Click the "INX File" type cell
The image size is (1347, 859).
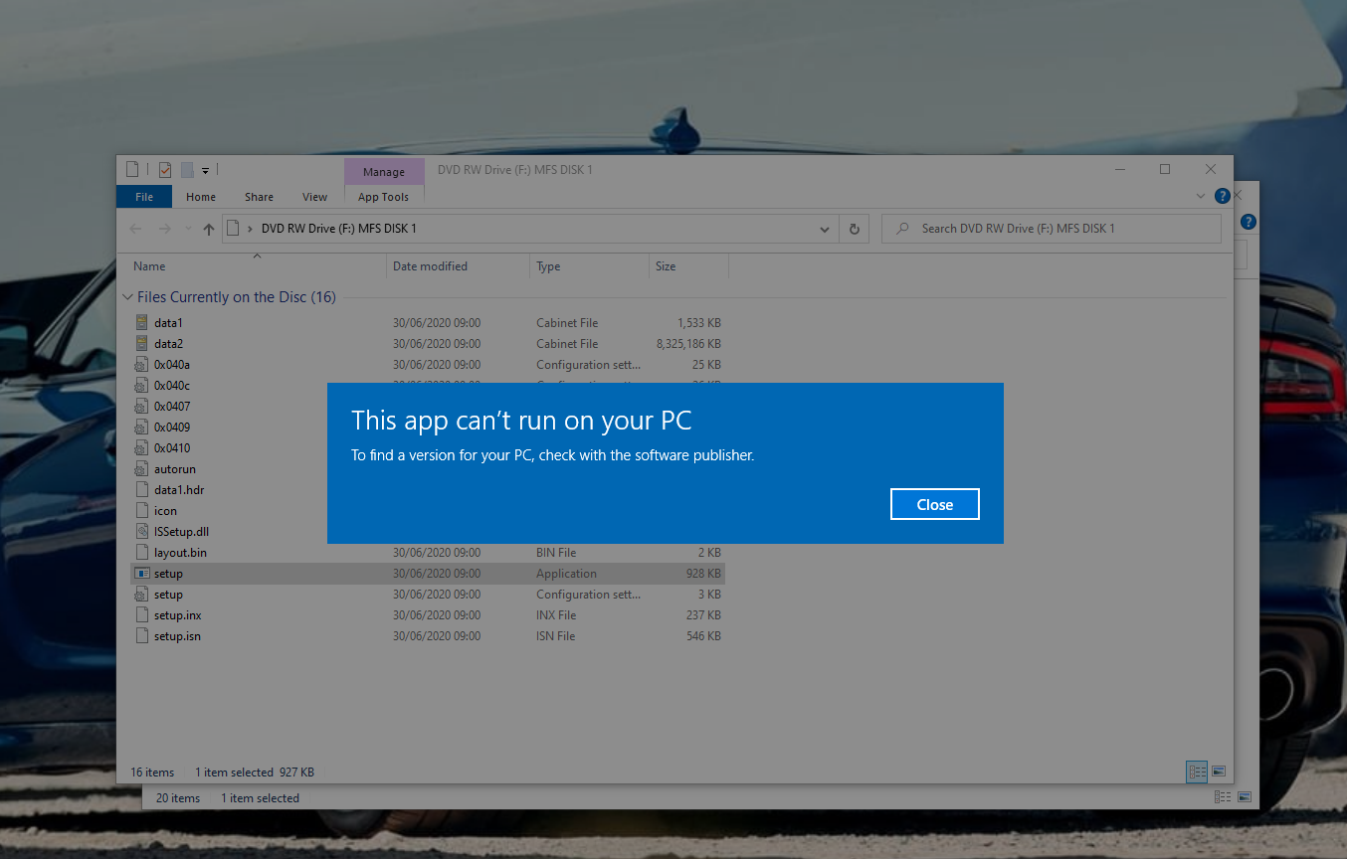556,615
